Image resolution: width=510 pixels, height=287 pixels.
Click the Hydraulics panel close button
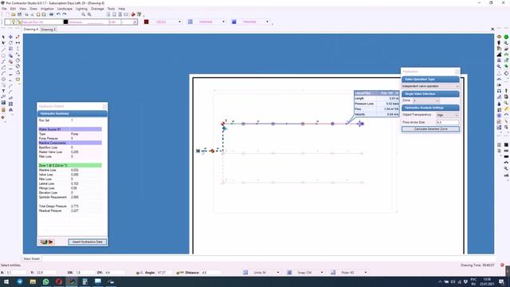[x=457, y=71]
